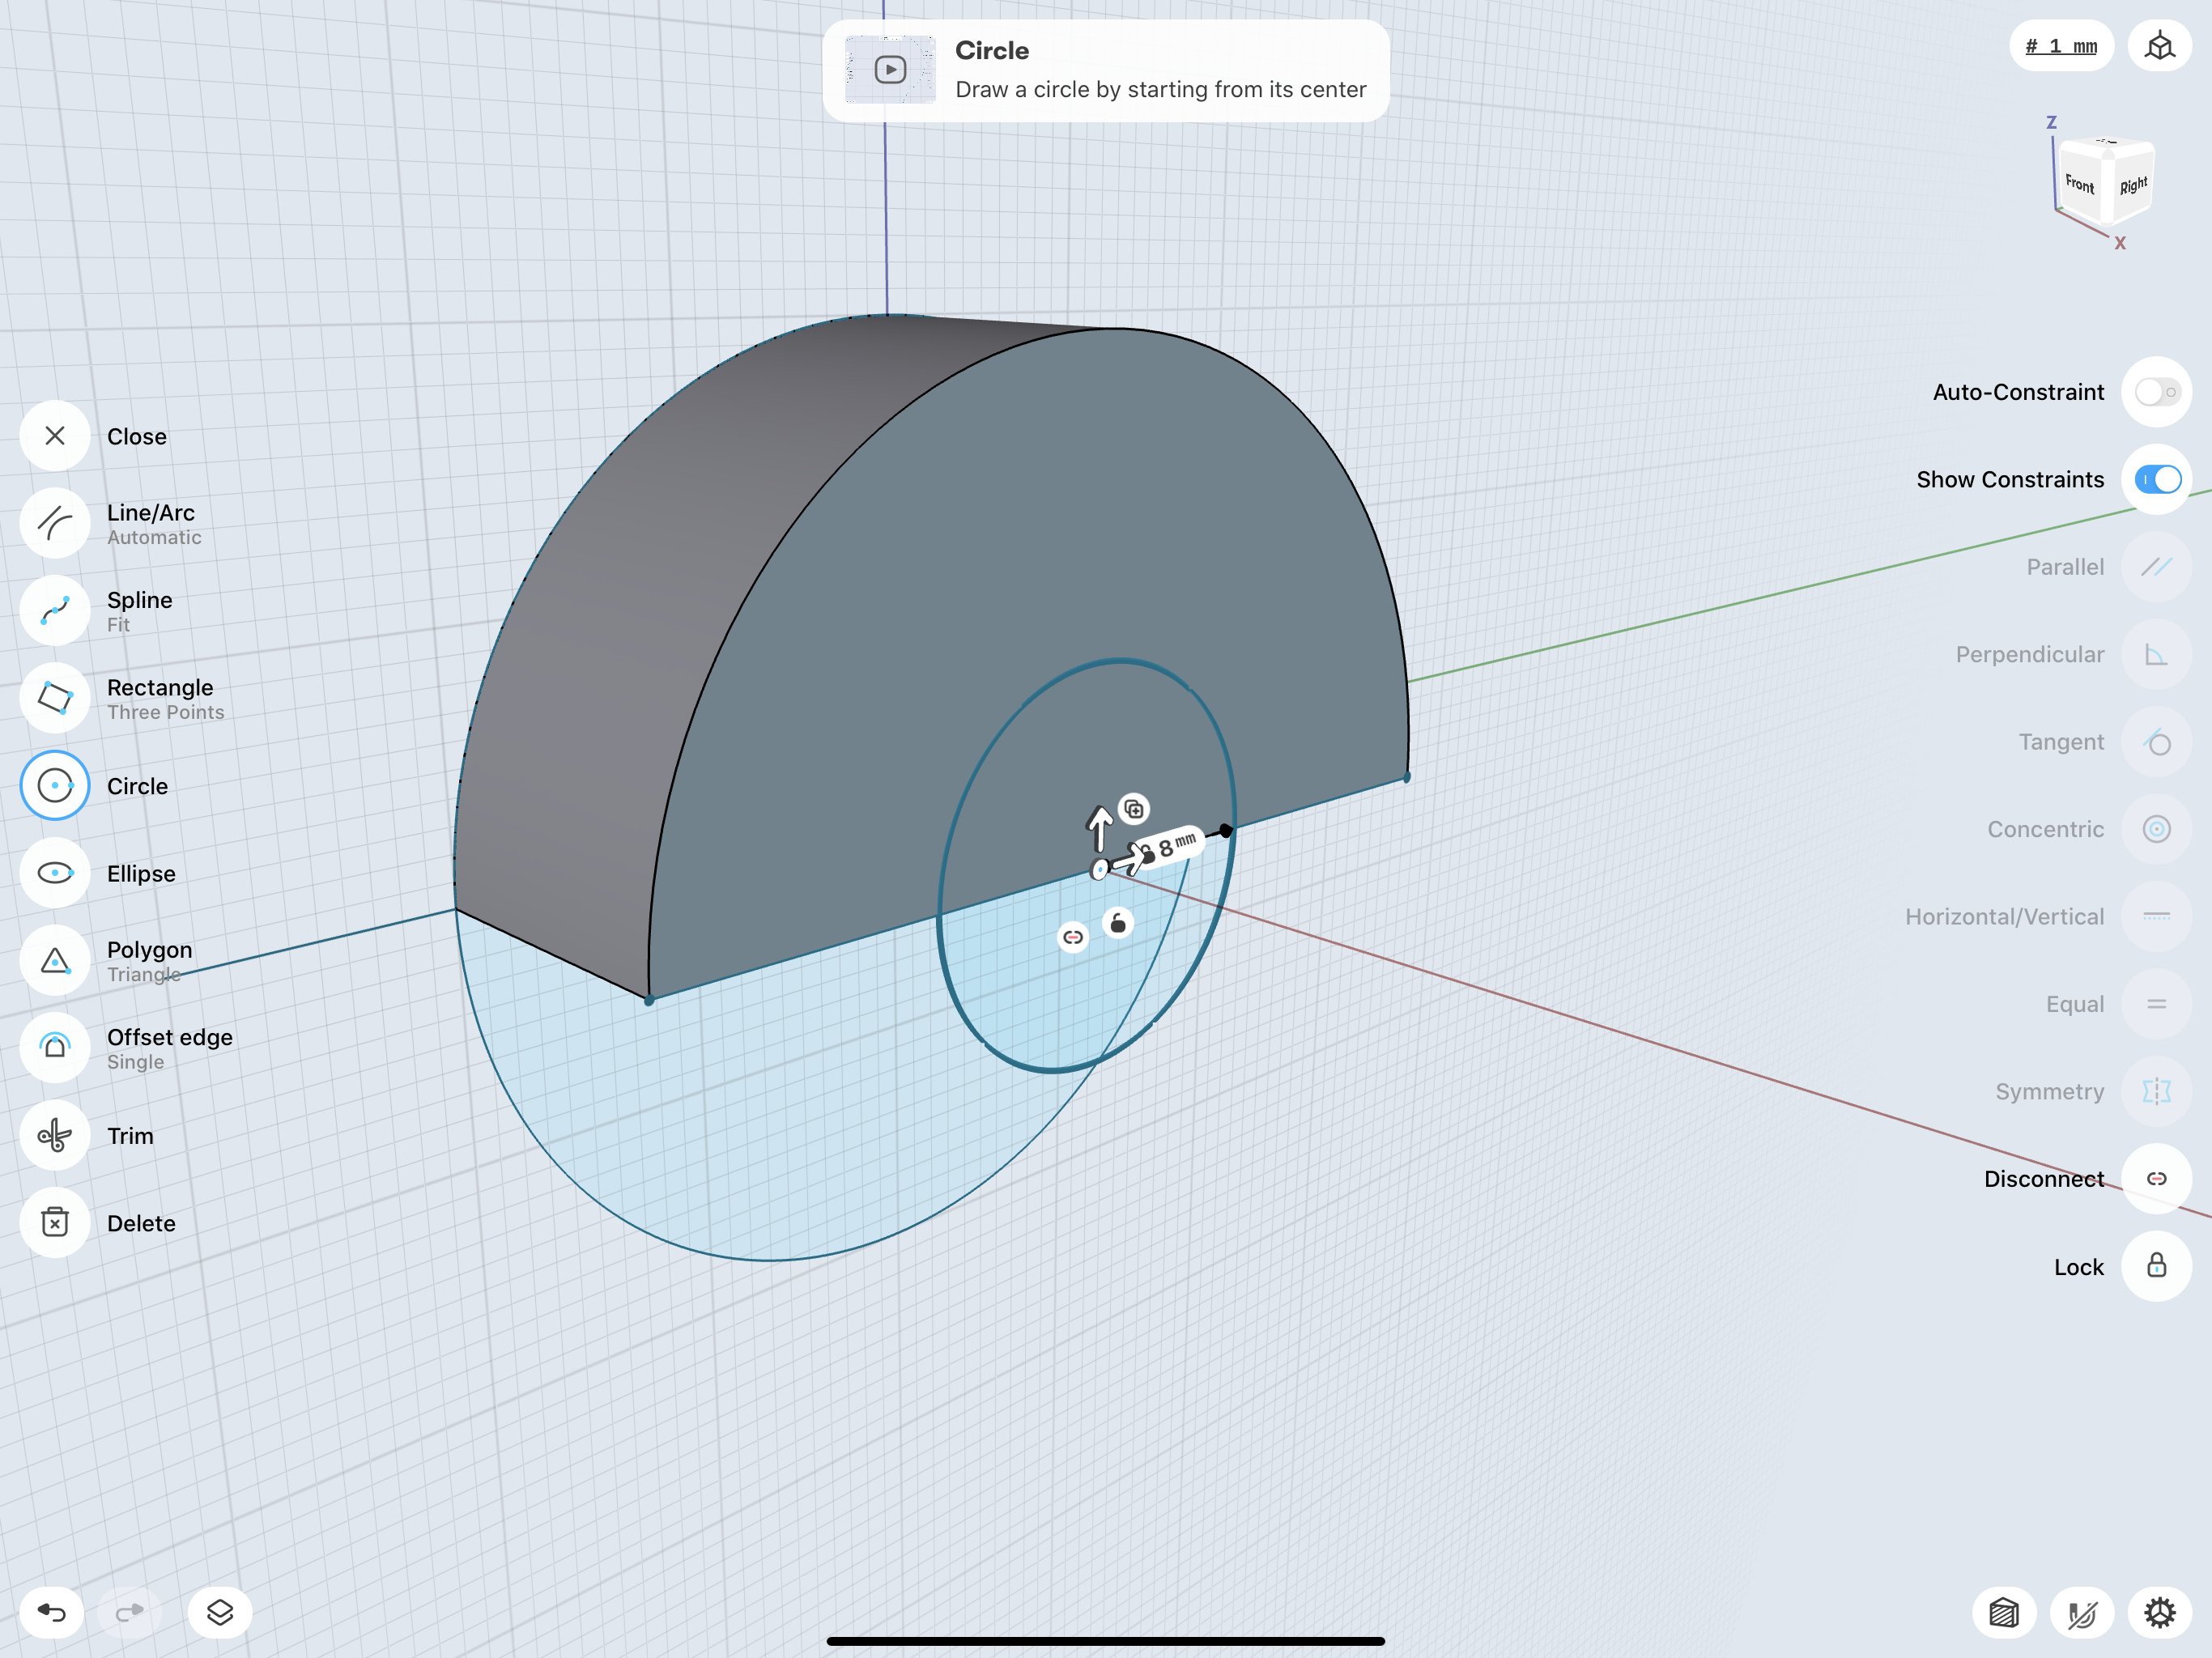The width and height of the screenshot is (2212, 1658).
Task: Pick the Polygon Triangle tool
Action: (x=55, y=961)
